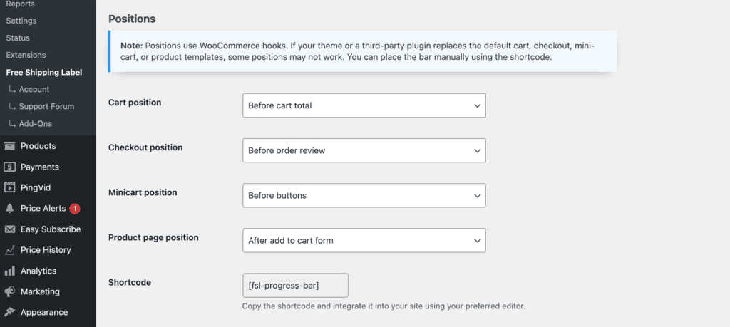Click the Marketing megaphone icon
The image size is (730, 327).
pos(10,291)
